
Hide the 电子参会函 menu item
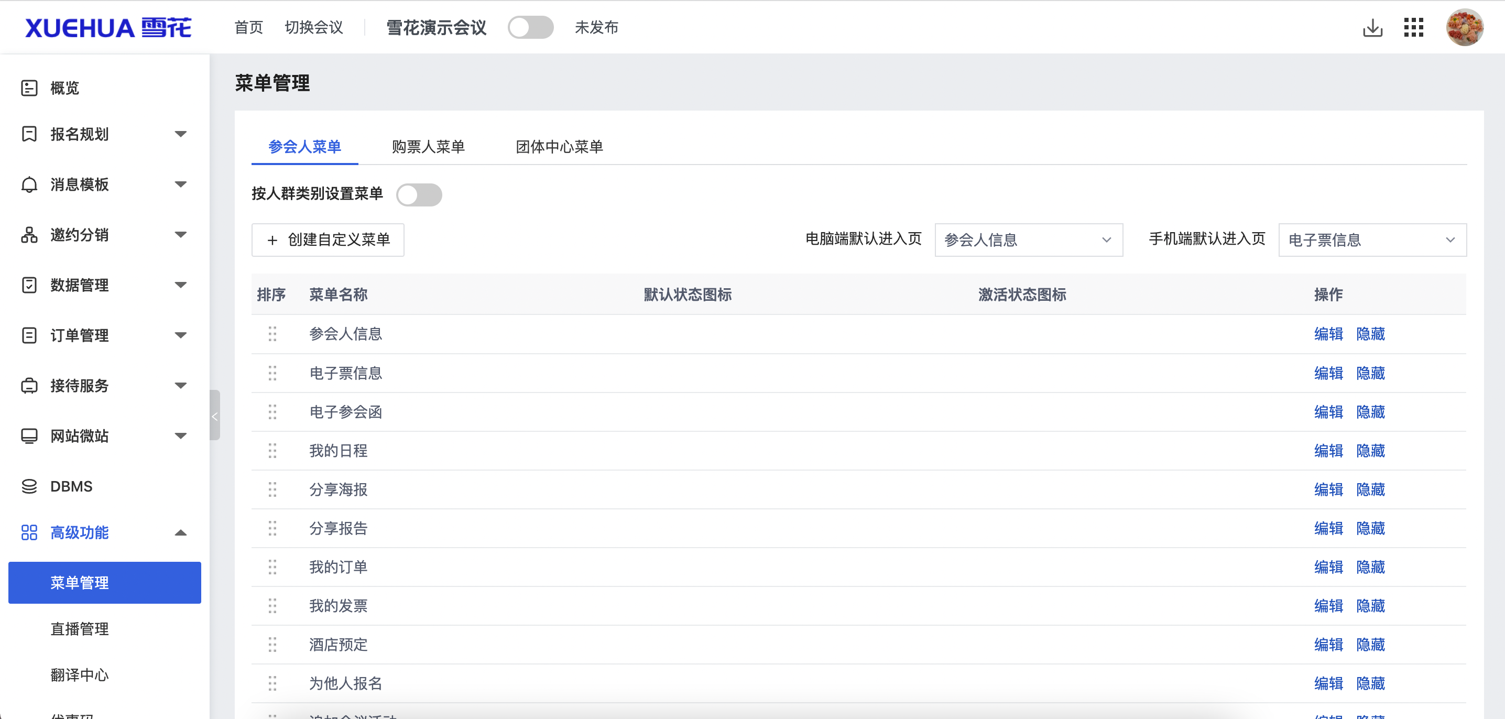(x=1370, y=412)
